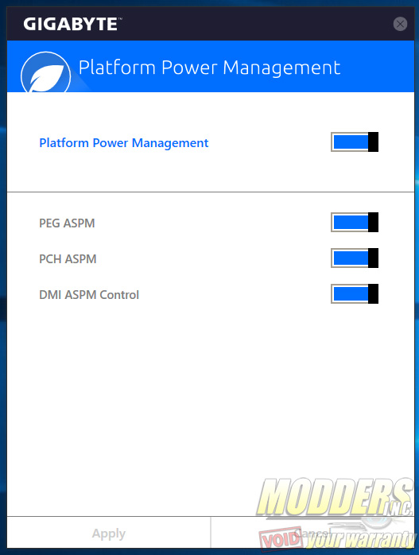Click the red VOID stamp watermark
419x555 pixels.
[281, 539]
